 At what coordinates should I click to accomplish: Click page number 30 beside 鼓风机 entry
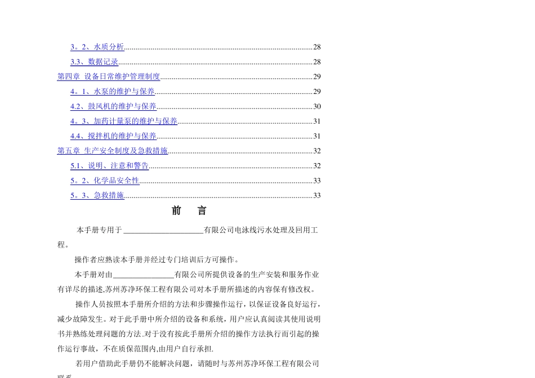pos(317,106)
